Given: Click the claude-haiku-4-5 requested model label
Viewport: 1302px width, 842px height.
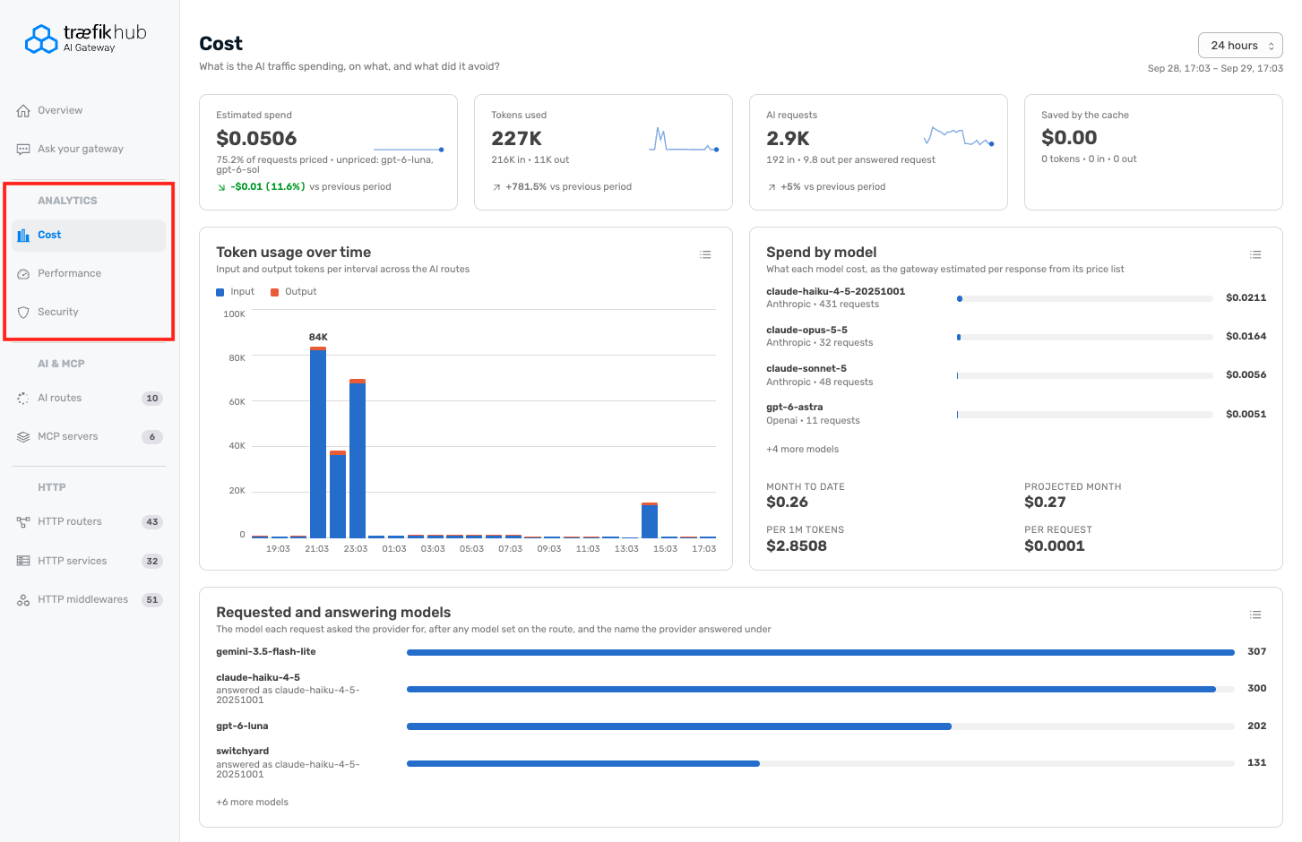Looking at the screenshot, I should (258, 678).
